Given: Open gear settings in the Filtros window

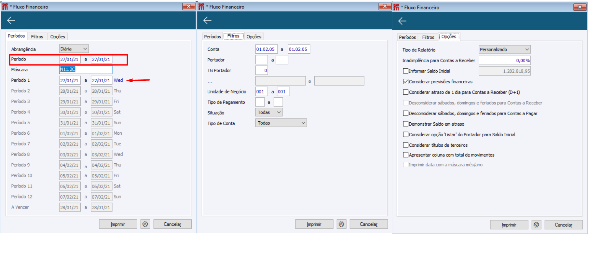Looking at the screenshot, I should [x=341, y=224].
